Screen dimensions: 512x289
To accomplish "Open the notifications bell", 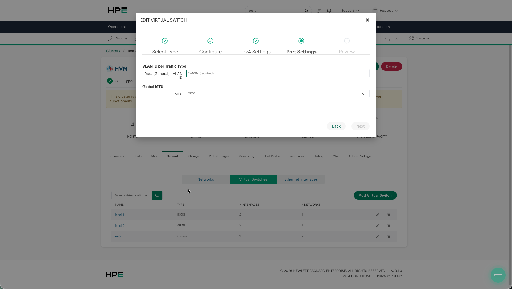I will tap(329, 11).
